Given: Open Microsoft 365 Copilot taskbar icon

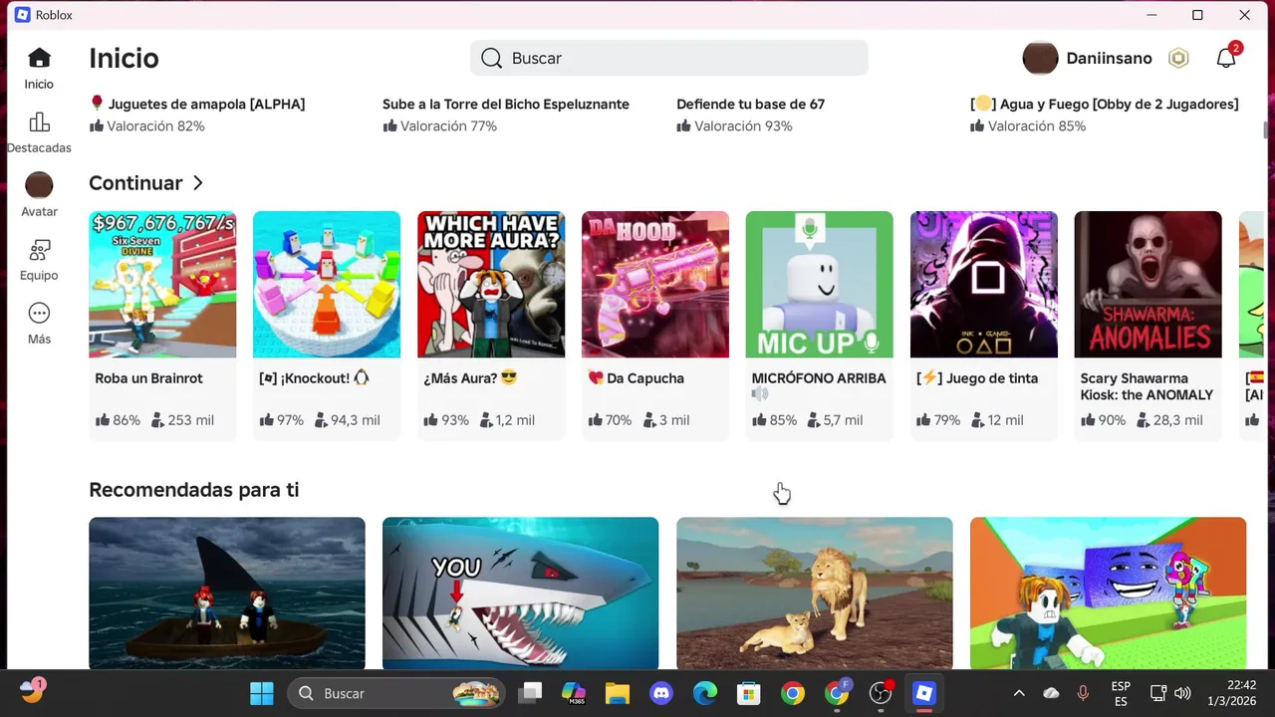Looking at the screenshot, I should click(x=574, y=693).
